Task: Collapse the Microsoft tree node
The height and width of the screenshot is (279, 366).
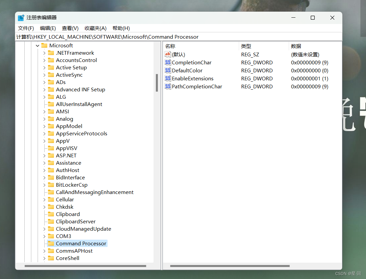Action: (38, 46)
